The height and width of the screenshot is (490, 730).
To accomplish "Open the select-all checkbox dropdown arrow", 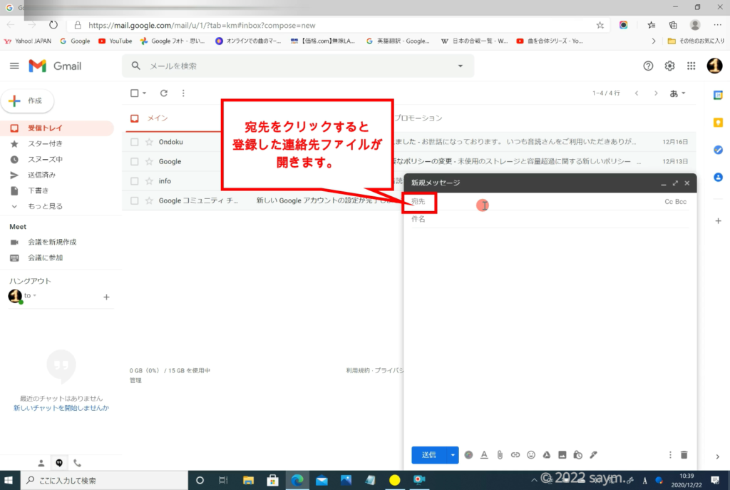I will click(x=145, y=93).
